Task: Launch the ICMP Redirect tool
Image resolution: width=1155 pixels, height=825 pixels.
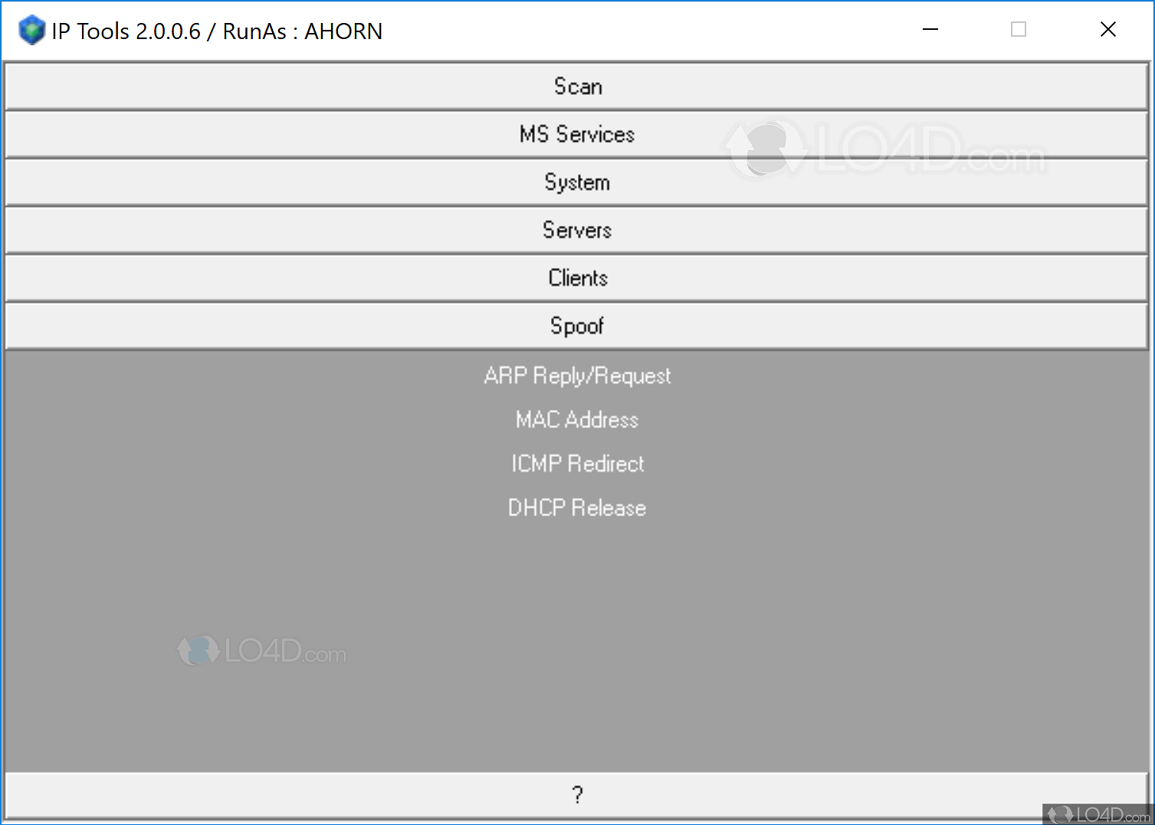Action: [x=577, y=463]
